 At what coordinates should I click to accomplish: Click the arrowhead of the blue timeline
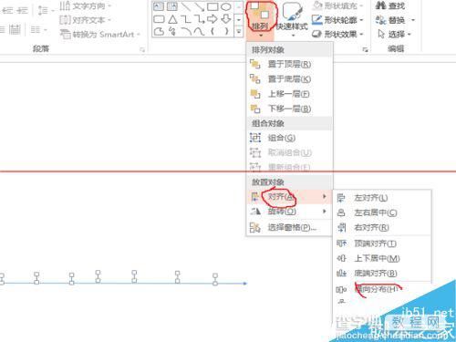(x=245, y=284)
